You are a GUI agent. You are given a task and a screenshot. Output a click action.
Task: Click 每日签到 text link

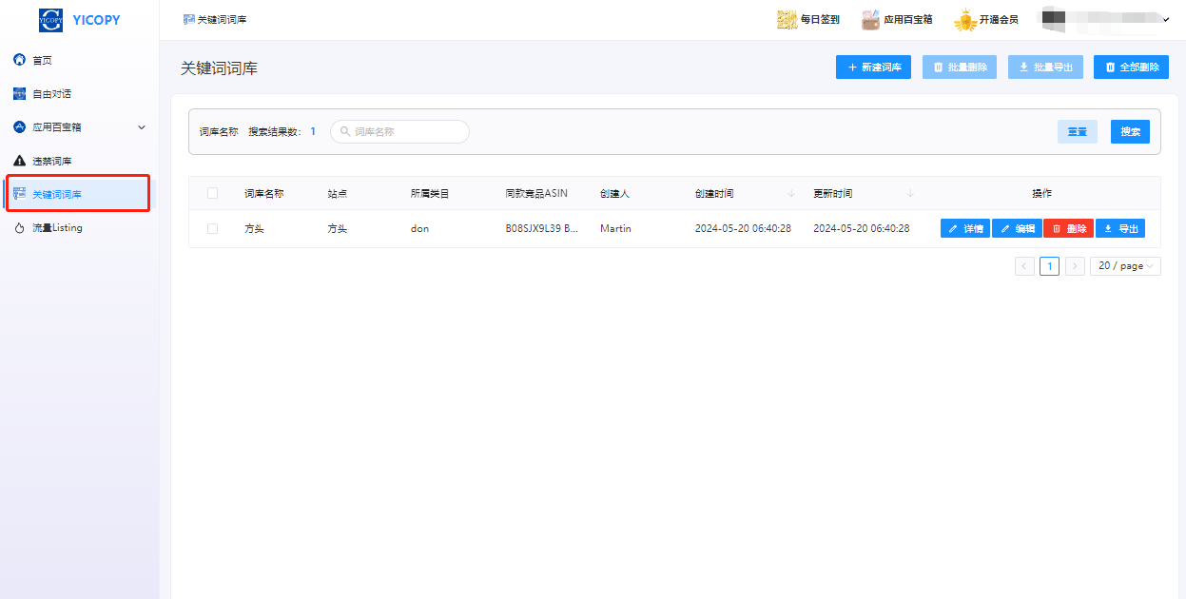[x=820, y=19]
